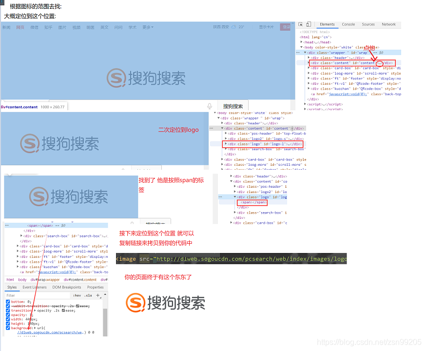Screen dimensions: 426x351
Task: Collapse the wrapper div marked == $0
Action: (x=305, y=53)
